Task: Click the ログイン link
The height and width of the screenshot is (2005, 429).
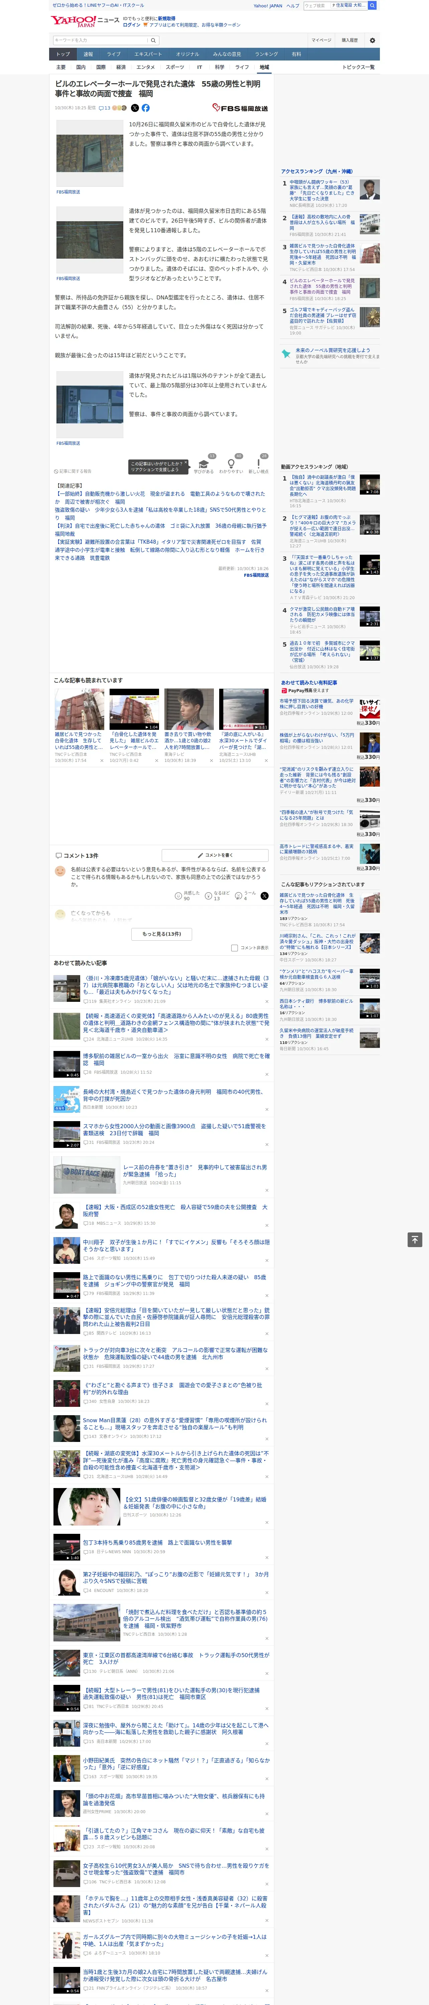Action: [x=132, y=25]
